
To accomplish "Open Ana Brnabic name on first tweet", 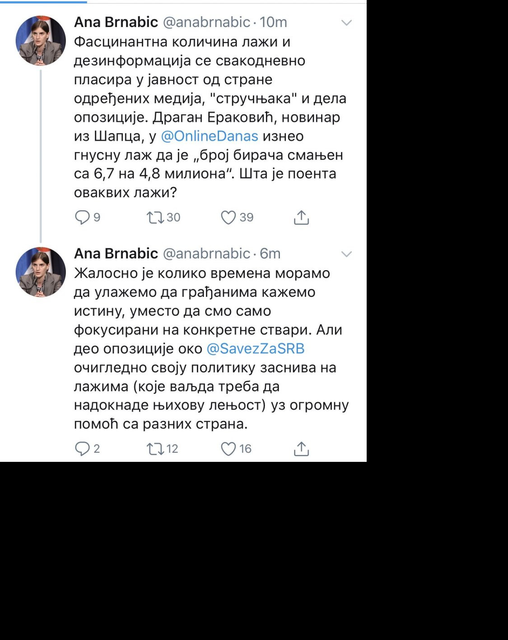I will click(x=116, y=22).
